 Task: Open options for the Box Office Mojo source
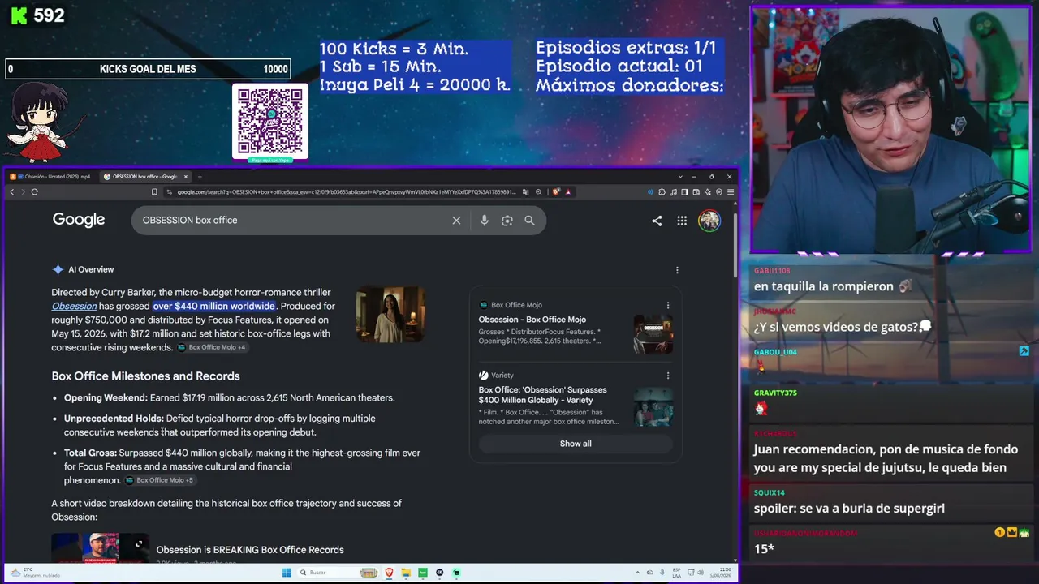point(668,306)
